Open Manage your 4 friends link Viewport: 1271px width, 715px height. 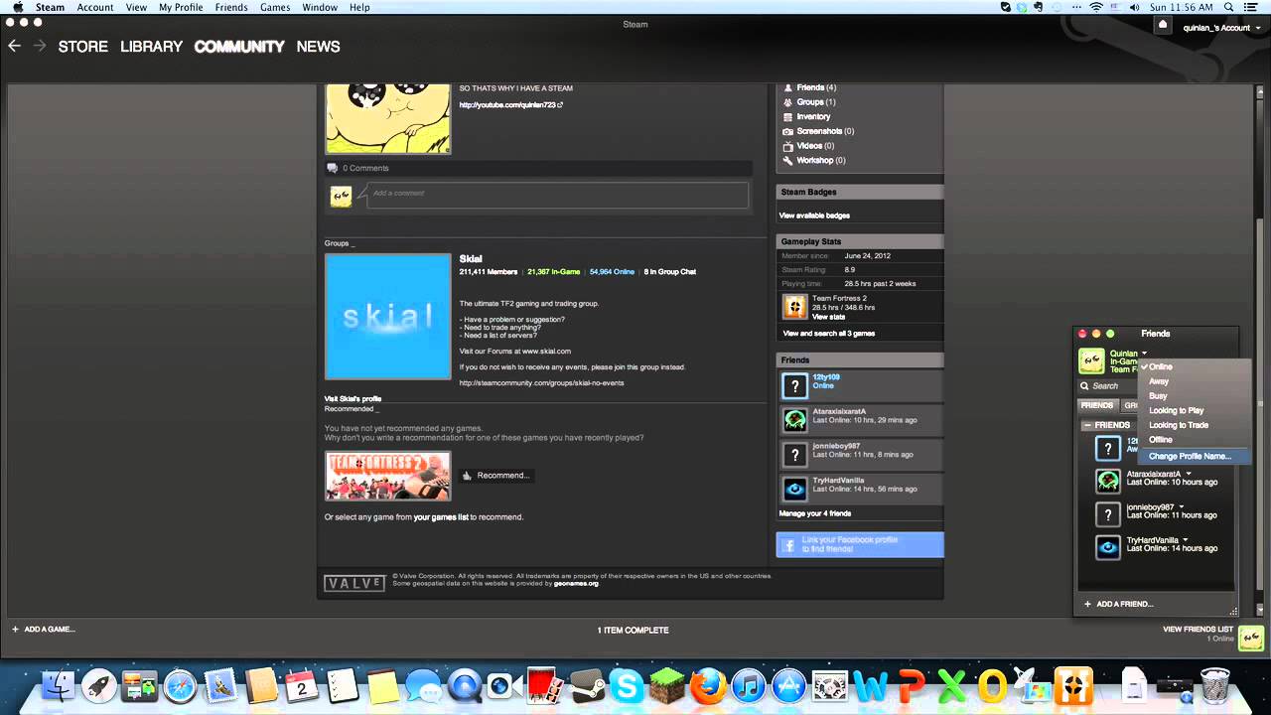coord(815,513)
